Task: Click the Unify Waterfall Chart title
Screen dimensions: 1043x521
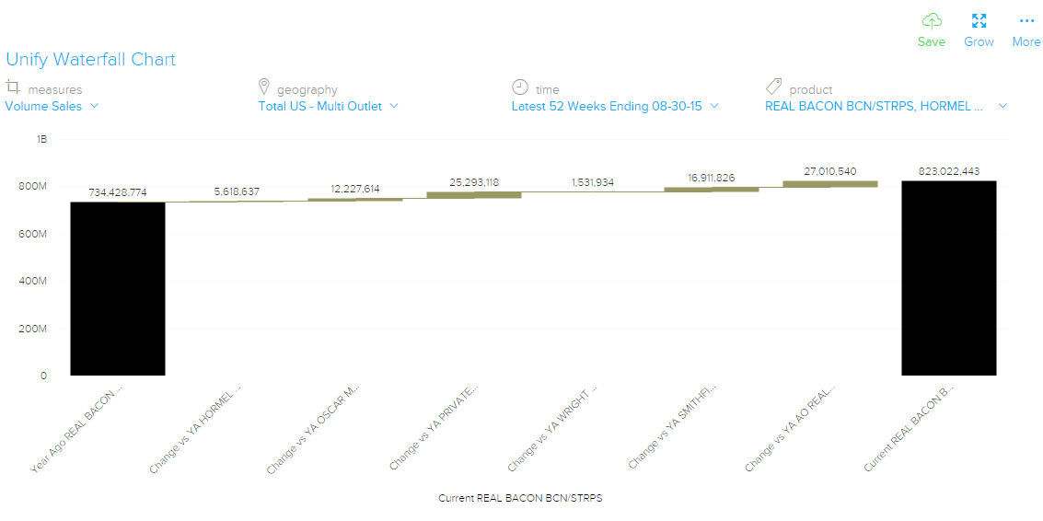Action: [90, 60]
